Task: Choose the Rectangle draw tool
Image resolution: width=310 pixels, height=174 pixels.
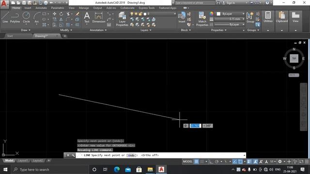Action: point(44,14)
